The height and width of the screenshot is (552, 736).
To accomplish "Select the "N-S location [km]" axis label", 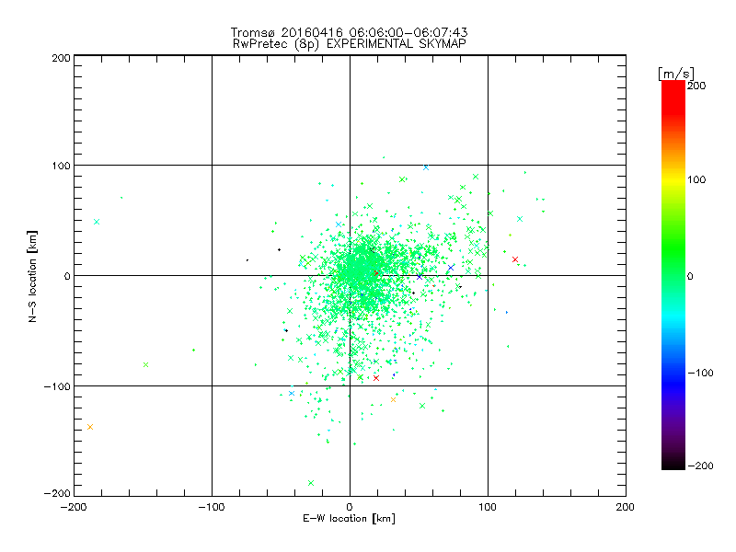I will 32,276.
